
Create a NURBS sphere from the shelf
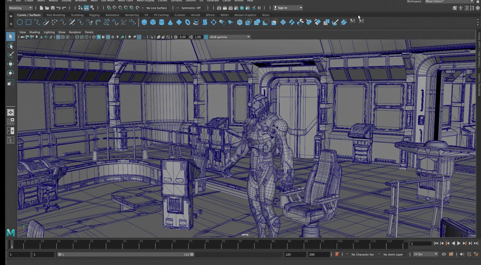144,22
